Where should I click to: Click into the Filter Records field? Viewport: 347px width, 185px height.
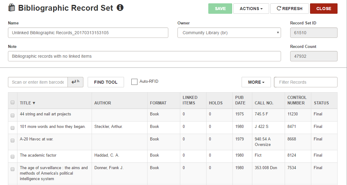(x=305, y=82)
